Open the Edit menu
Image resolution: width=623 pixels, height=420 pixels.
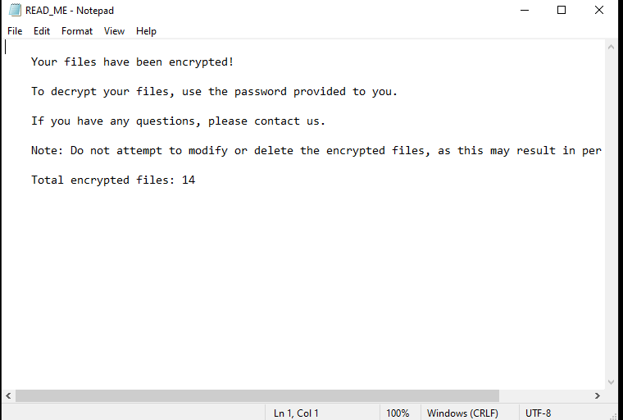[42, 31]
